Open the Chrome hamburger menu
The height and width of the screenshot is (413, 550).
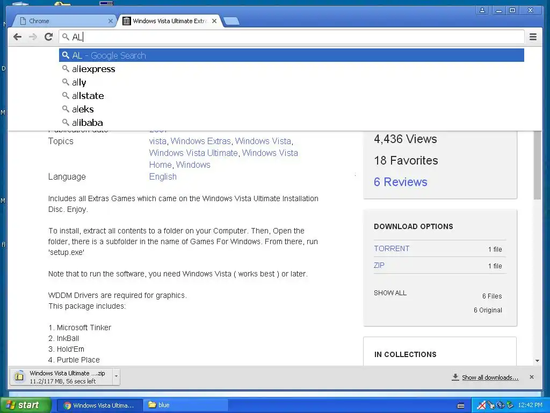(533, 37)
